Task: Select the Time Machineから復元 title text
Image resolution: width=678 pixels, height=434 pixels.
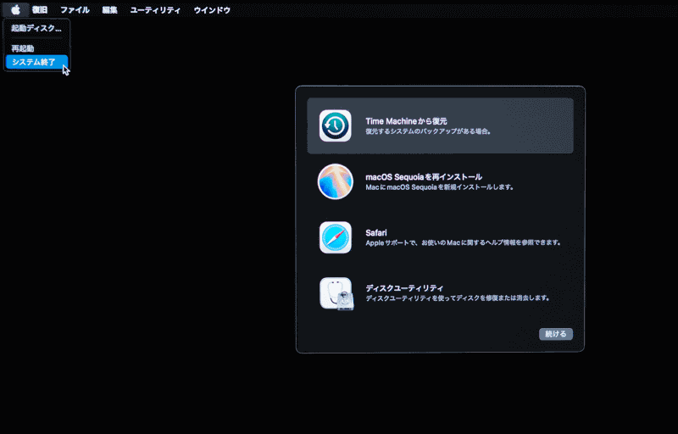Action: coord(406,121)
